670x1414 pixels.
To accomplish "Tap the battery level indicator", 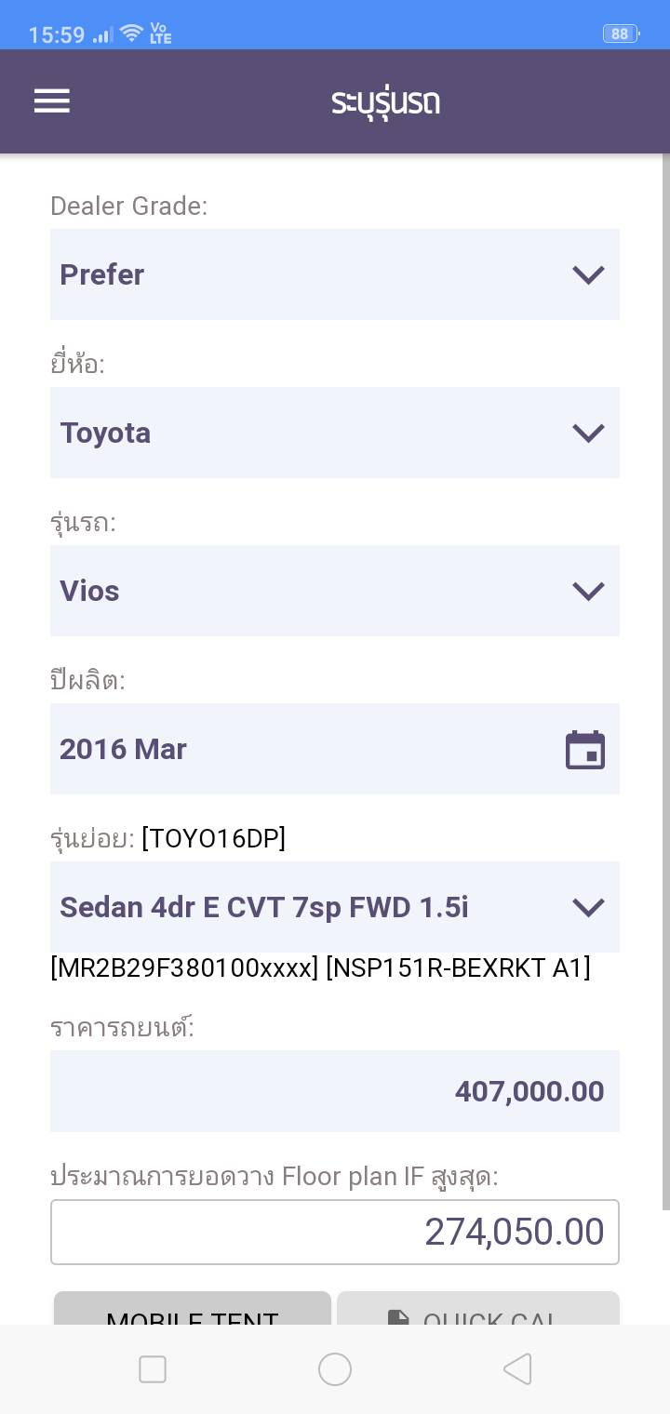I will (x=620, y=34).
